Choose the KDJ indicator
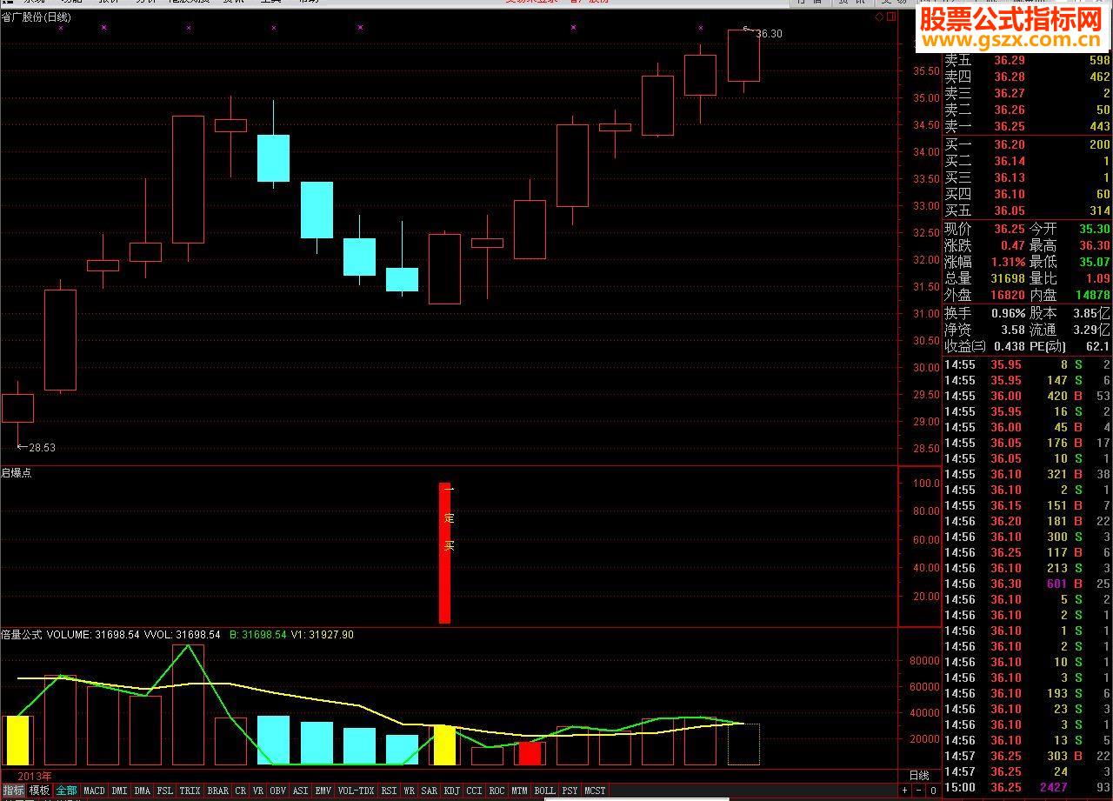 (x=451, y=791)
